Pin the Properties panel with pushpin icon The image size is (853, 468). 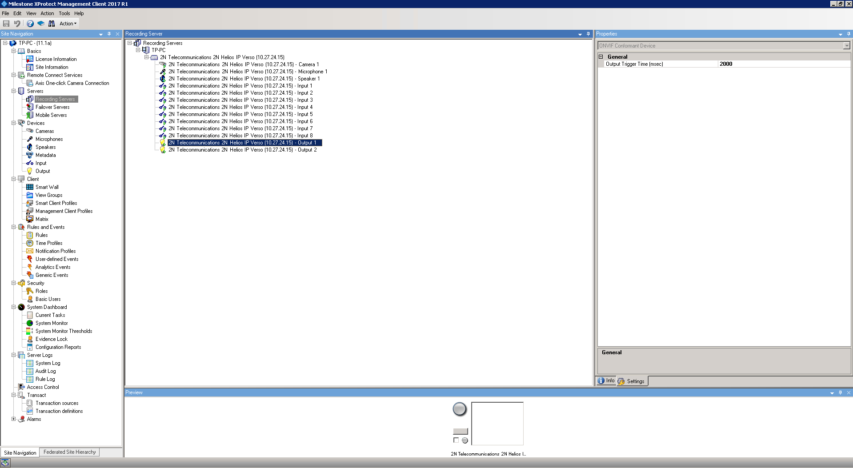click(x=849, y=34)
